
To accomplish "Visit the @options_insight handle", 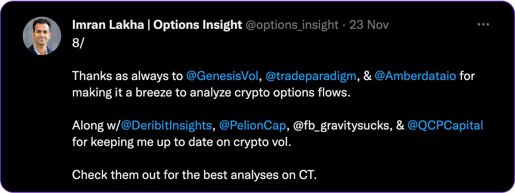I will [x=292, y=25].
